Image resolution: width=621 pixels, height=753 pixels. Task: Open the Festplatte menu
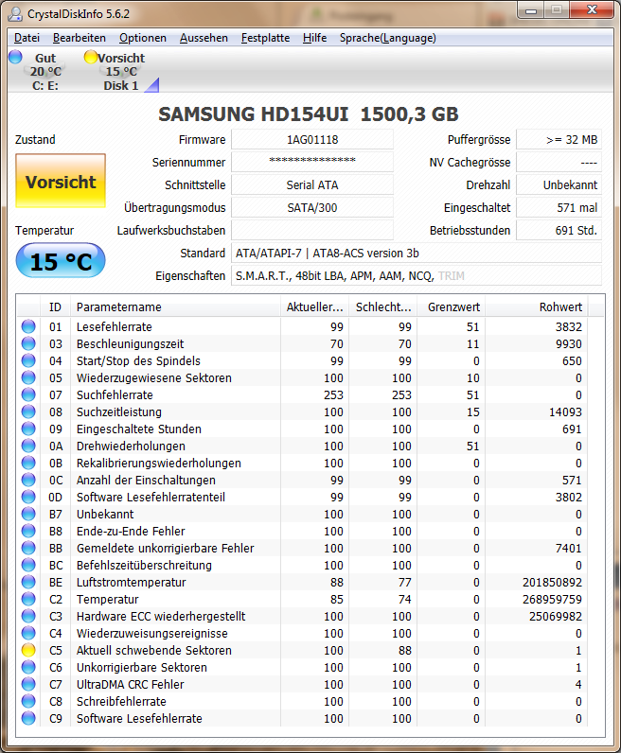pos(265,38)
